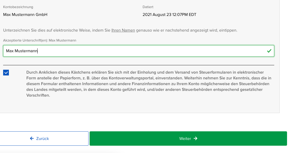Open the underlined "Ihren Namen" link

(x=123, y=30)
